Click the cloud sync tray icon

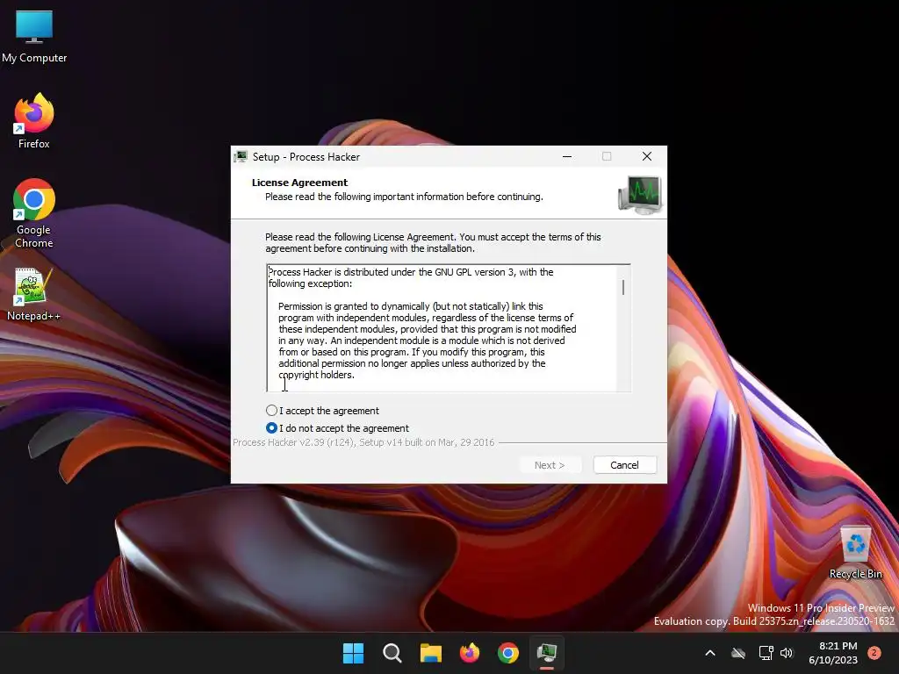(738, 653)
